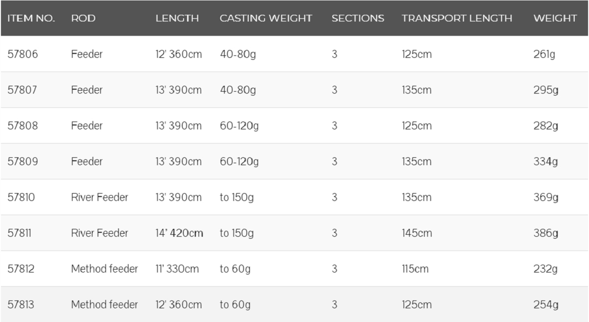
Task: Select the 334g weight value
Action: tap(546, 161)
